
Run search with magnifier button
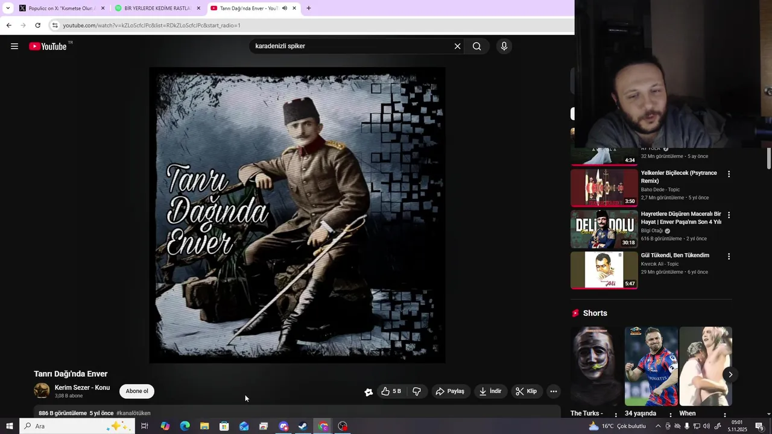click(x=477, y=46)
